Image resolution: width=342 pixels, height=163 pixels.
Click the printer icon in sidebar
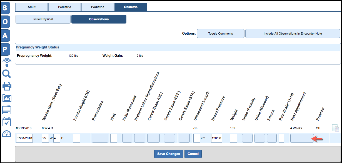[7, 86]
